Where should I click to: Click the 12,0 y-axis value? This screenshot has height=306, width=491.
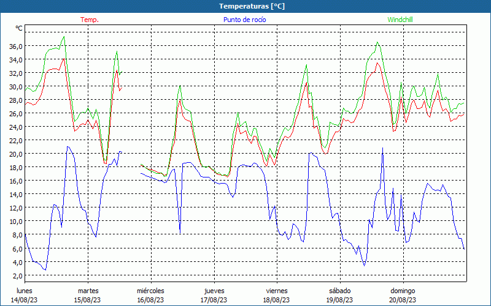click(17, 208)
